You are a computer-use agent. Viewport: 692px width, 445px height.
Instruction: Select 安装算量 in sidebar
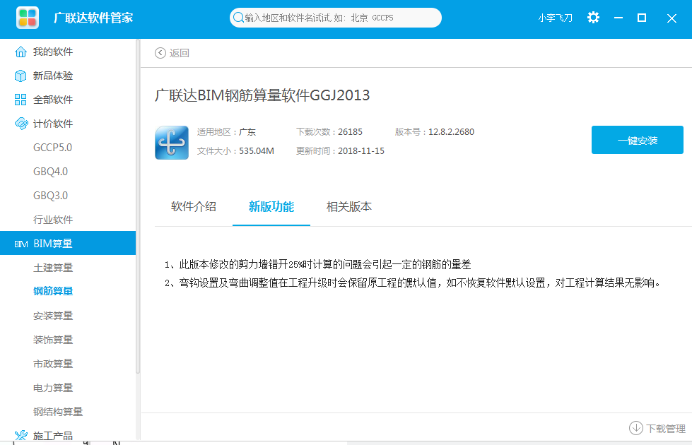pos(53,316)
